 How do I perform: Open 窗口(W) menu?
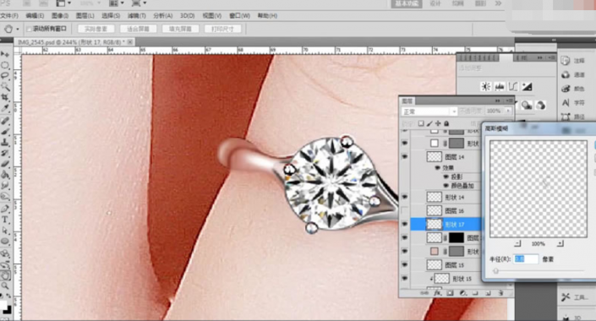(239, 16)
